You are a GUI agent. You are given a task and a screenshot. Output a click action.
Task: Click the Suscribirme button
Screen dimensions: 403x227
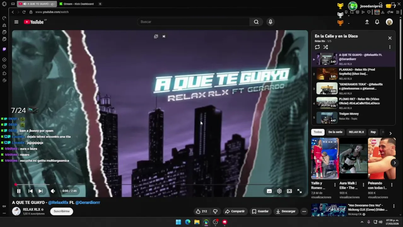point(61,211)
